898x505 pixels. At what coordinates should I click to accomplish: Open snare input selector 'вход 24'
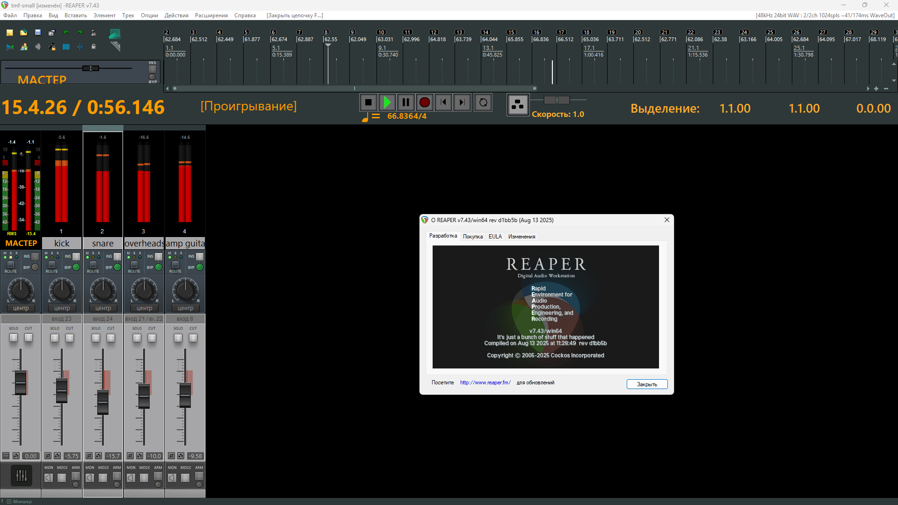tap(103, 319)
